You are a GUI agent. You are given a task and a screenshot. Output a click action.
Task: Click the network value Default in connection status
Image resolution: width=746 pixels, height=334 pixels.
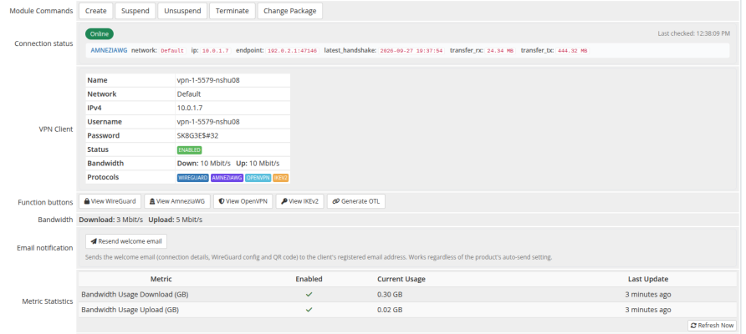(172, 50)
